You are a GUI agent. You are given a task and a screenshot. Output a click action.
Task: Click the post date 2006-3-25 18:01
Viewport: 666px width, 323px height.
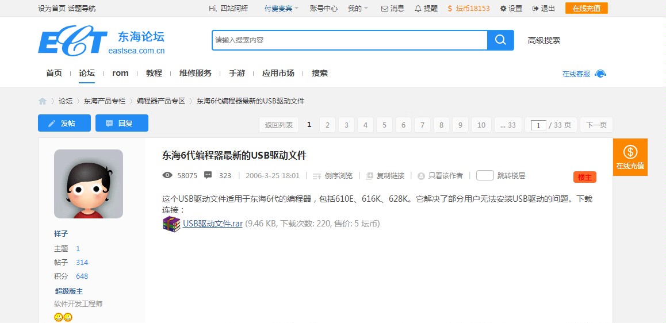273,176
